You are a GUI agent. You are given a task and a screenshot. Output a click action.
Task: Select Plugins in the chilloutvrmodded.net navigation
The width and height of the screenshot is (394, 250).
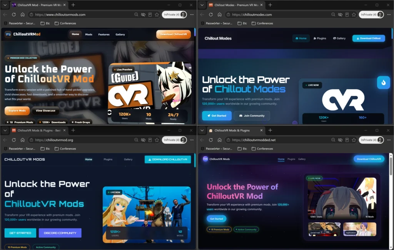291,159
